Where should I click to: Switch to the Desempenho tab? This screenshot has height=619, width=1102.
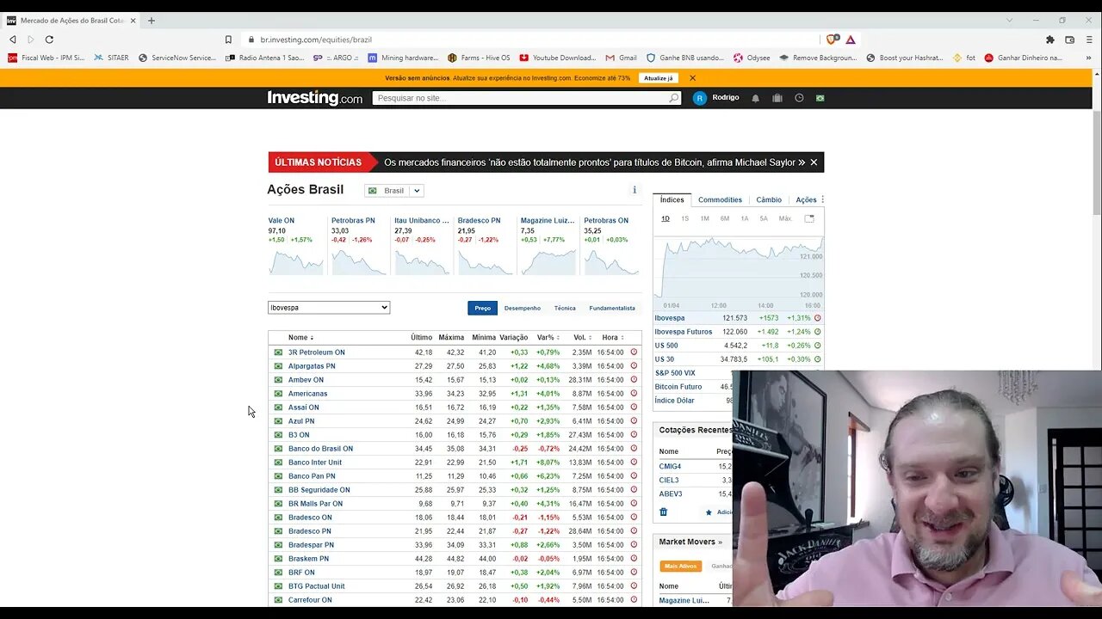coord(523,308)
